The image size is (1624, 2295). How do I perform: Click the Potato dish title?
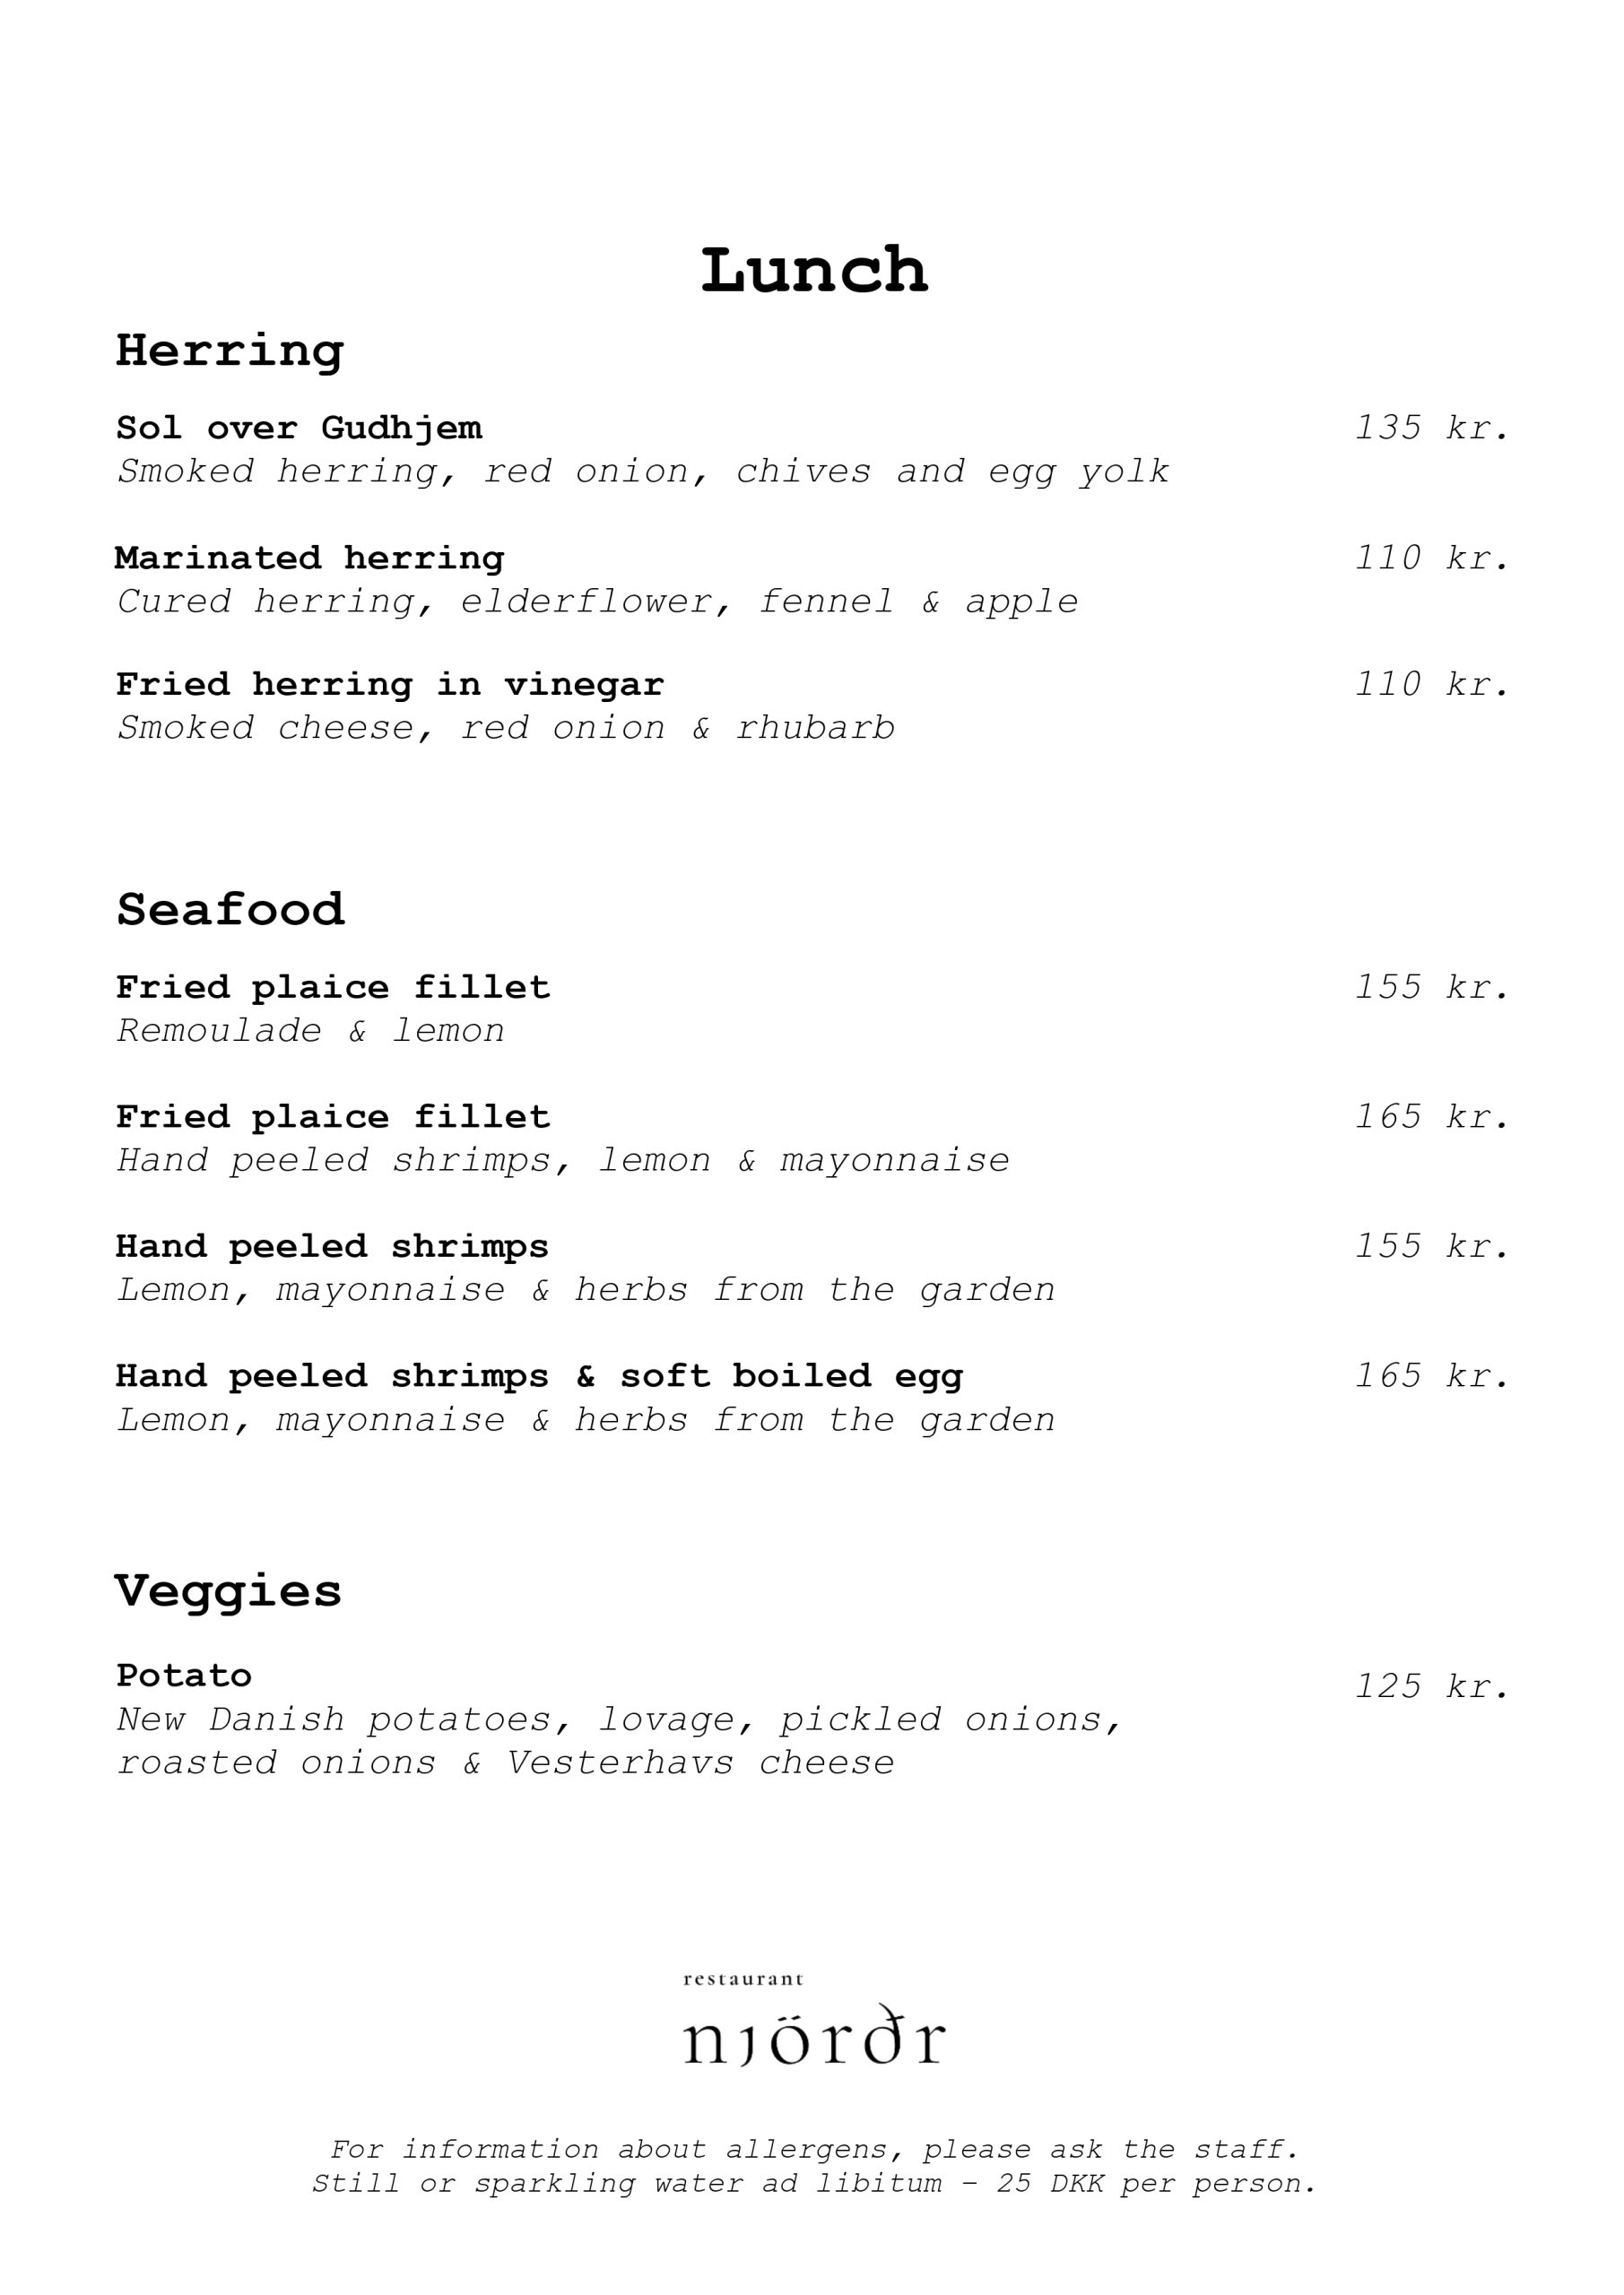pyautogui.click(x=184, y=1676)
